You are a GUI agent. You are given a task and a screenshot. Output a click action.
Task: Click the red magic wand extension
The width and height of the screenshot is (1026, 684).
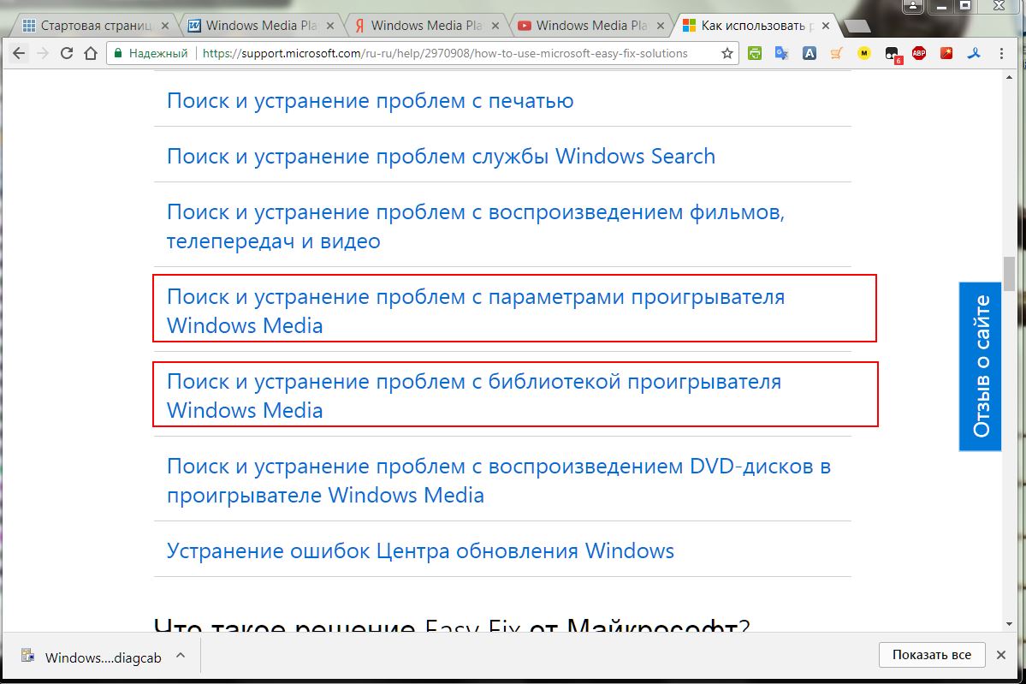click(x=946, y=54)
